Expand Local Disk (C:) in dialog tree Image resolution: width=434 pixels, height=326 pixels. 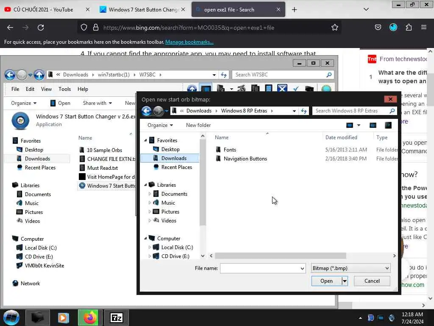pyautogui.click(x=150, y=247)
